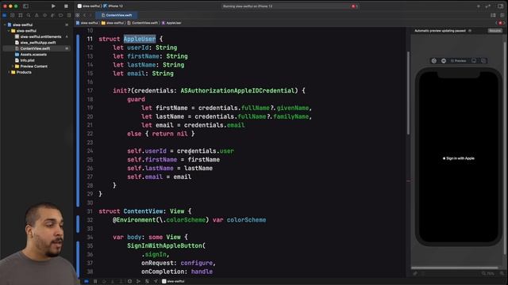Image resolution: width=508 pixels, height=285 pixels.
Task: Collapse the siwa-swiftui project root
Action: tap(5, 25)
